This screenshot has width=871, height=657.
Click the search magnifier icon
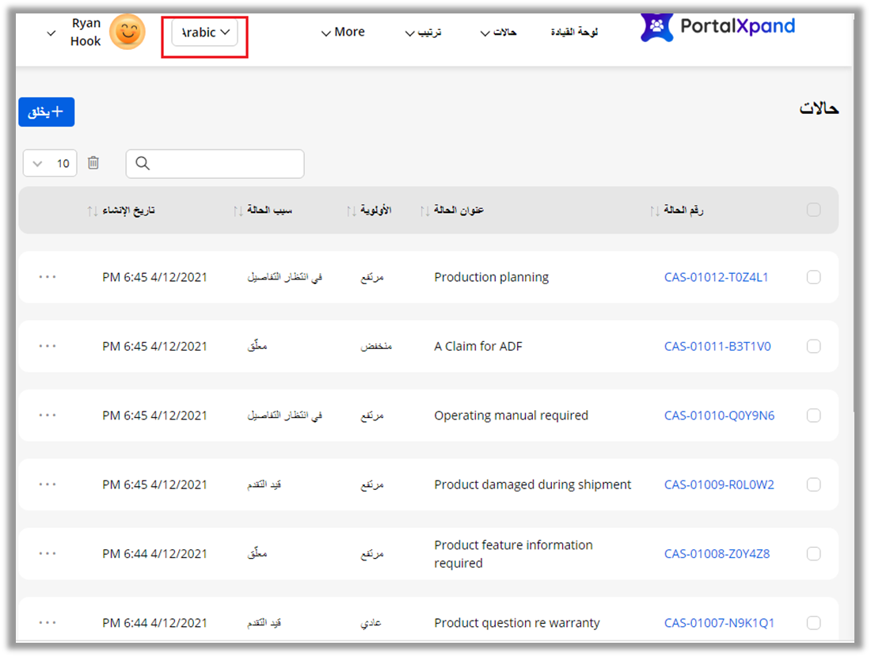coord(143,163)
